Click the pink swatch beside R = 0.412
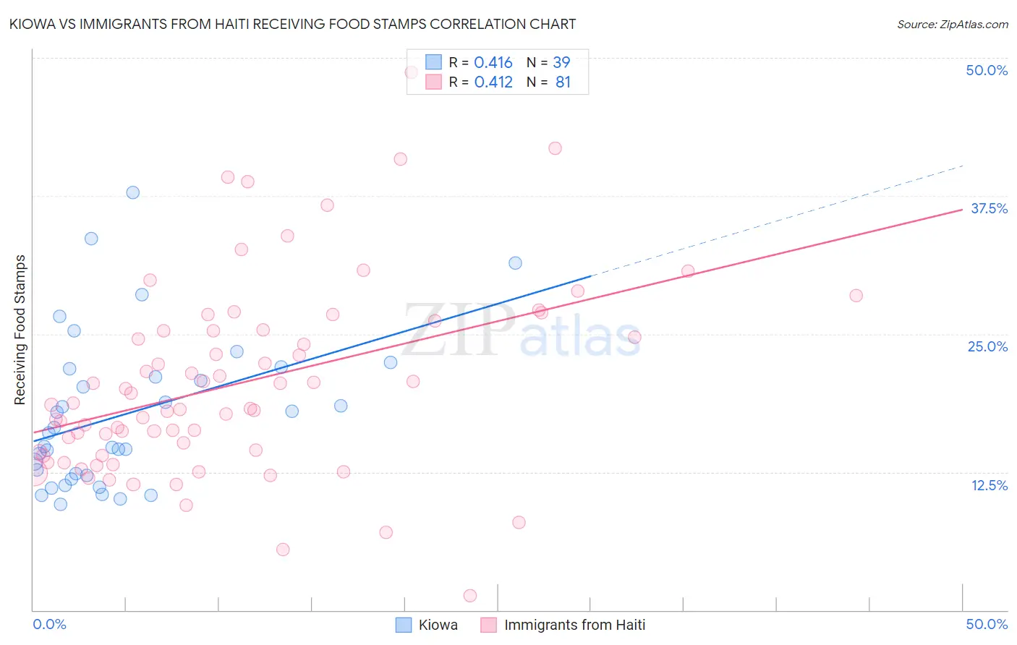 click(x=433, y=82)
